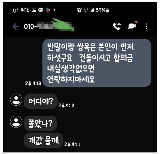Viewport: 160px width, 154px height.
Task: Start a video call with camera icon
Action: pyautogui.click(x=132, y=26)
